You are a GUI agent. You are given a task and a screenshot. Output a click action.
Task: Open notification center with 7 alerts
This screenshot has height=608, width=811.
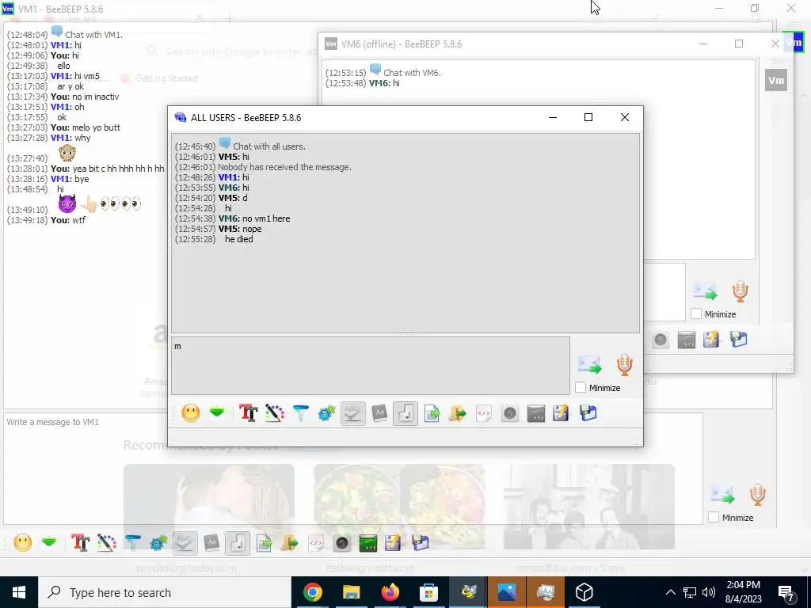click(786, 593)
